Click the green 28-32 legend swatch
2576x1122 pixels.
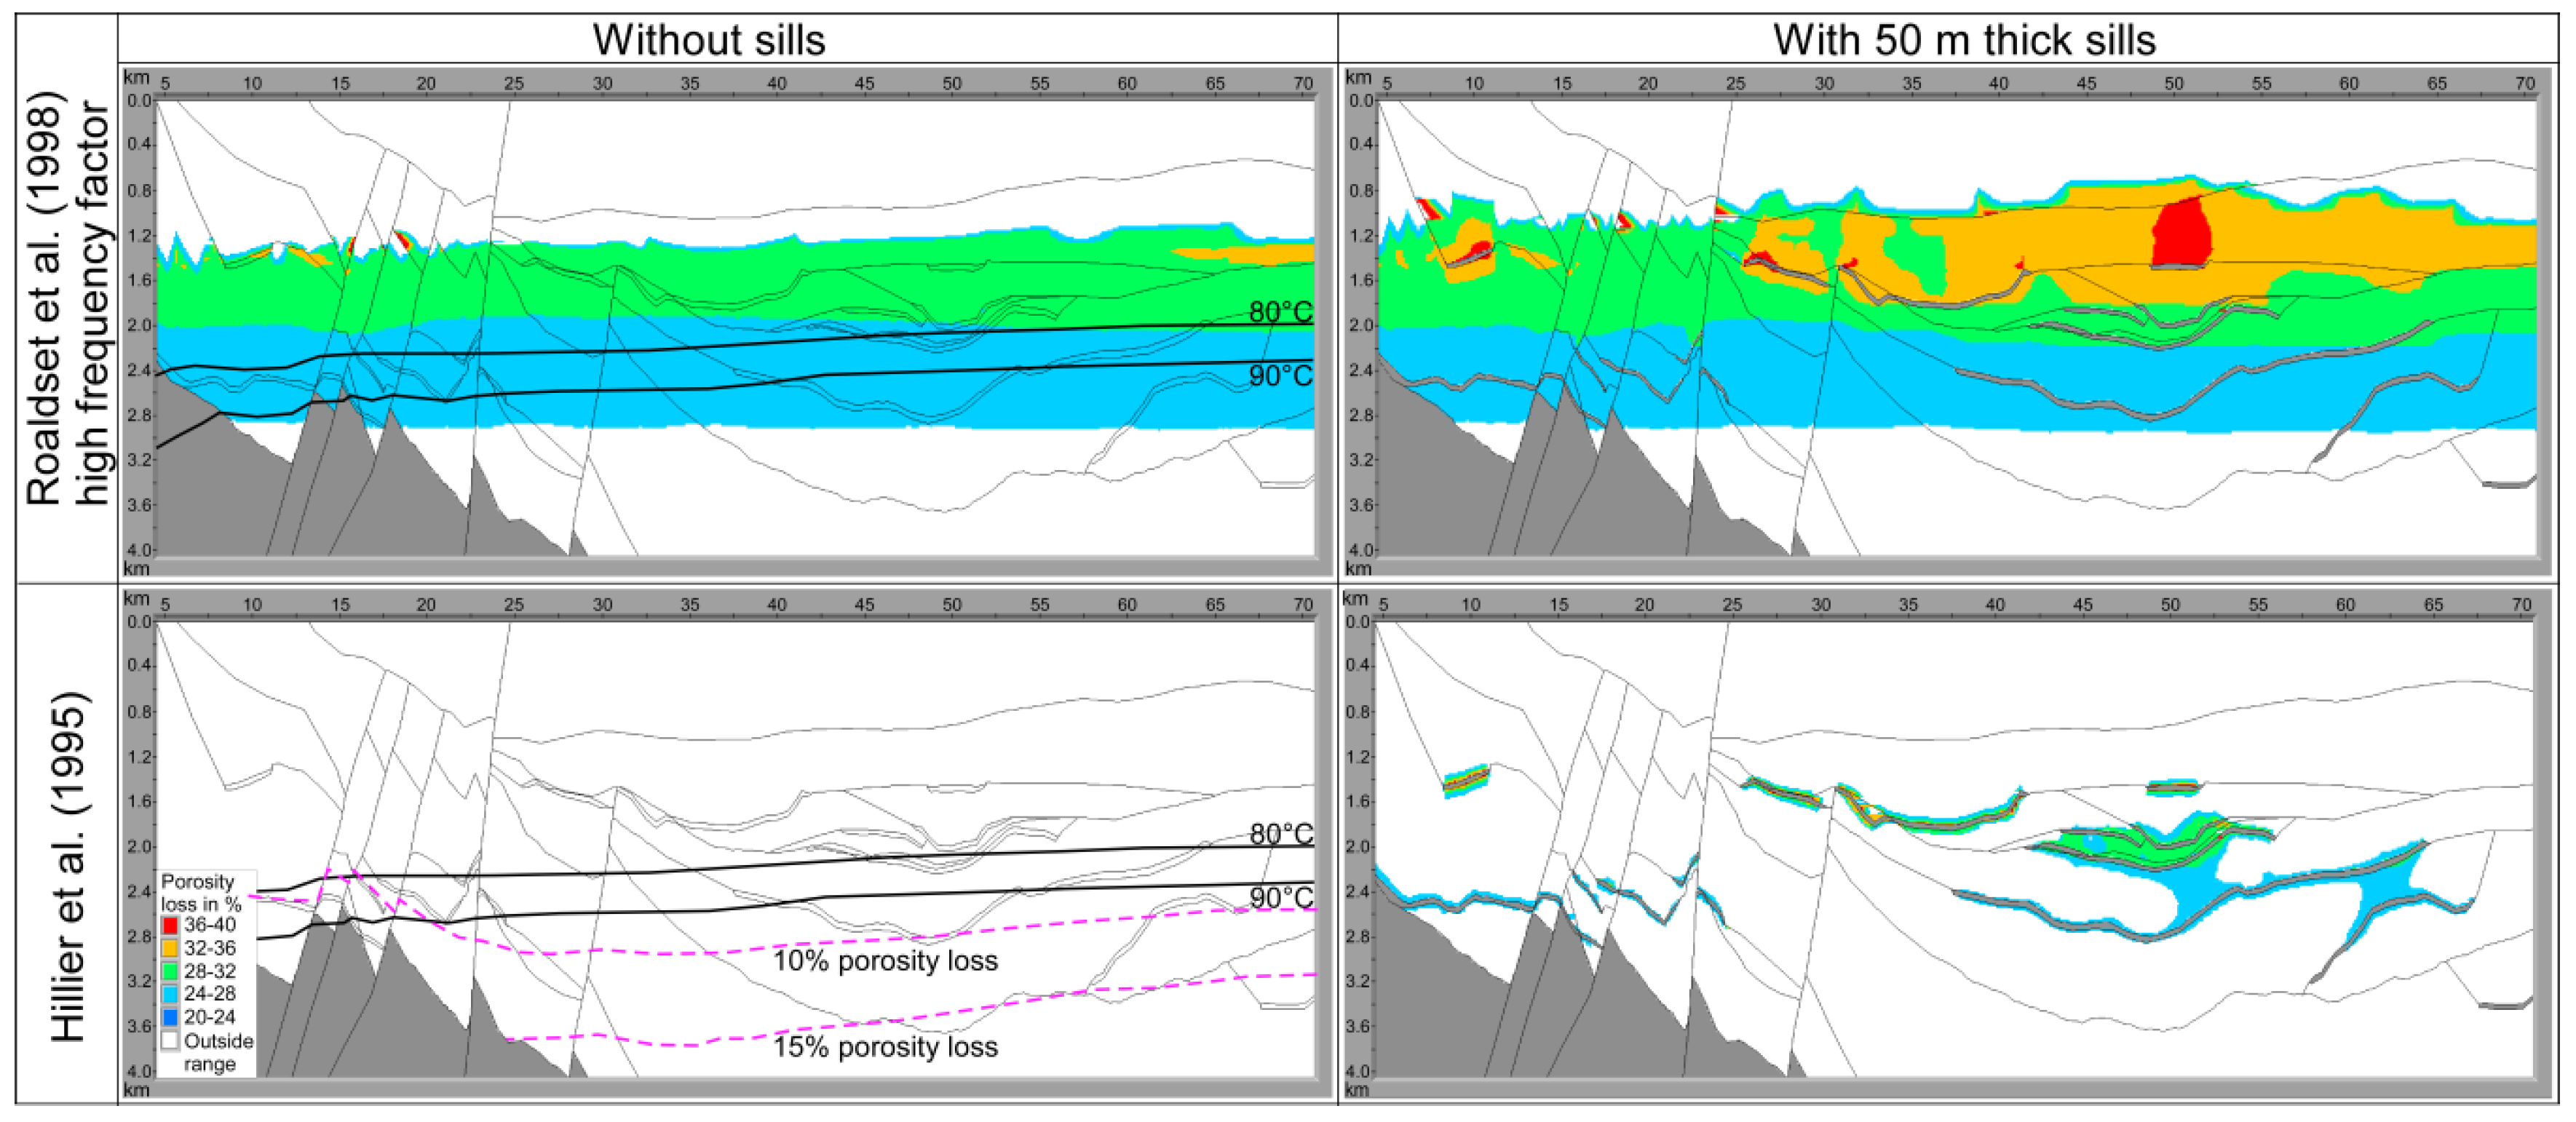(170, 971)
